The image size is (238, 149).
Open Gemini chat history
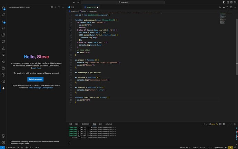59,7
